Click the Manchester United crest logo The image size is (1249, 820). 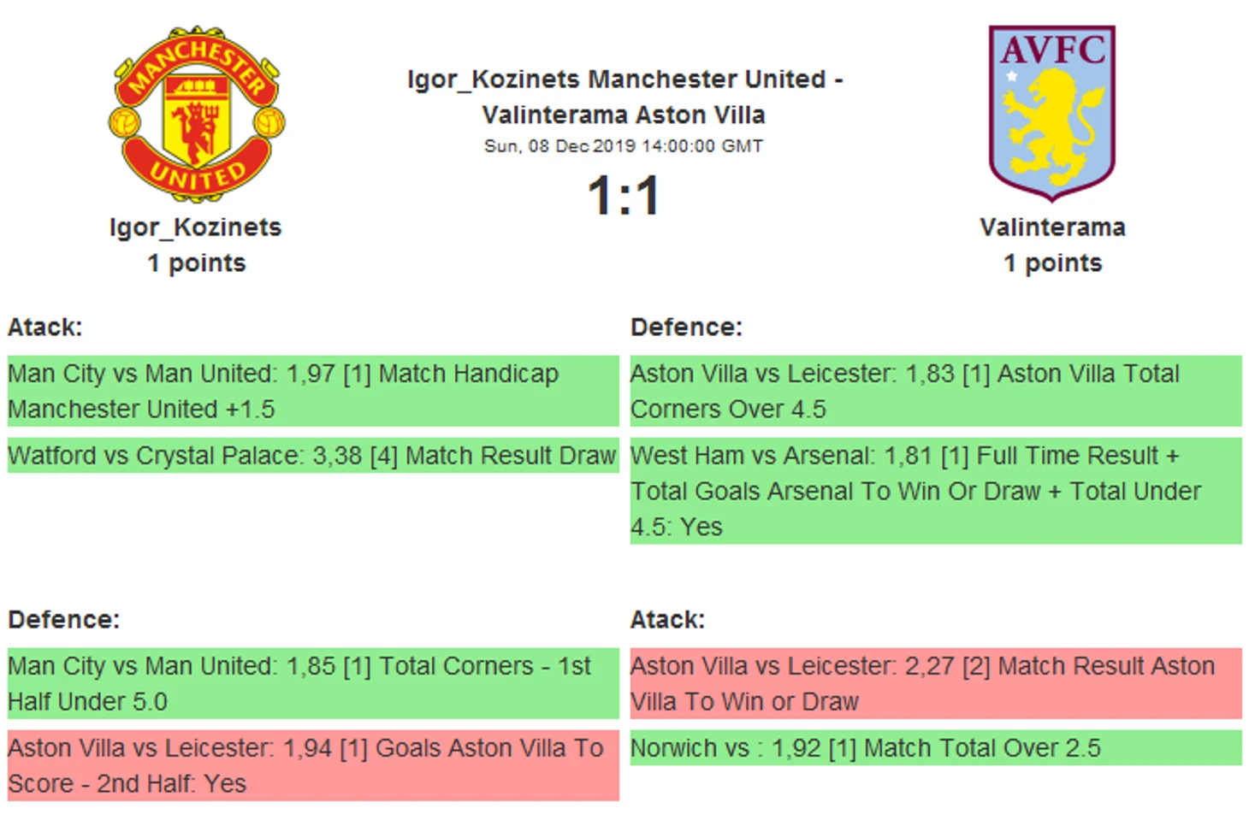(x=196, y=113)
